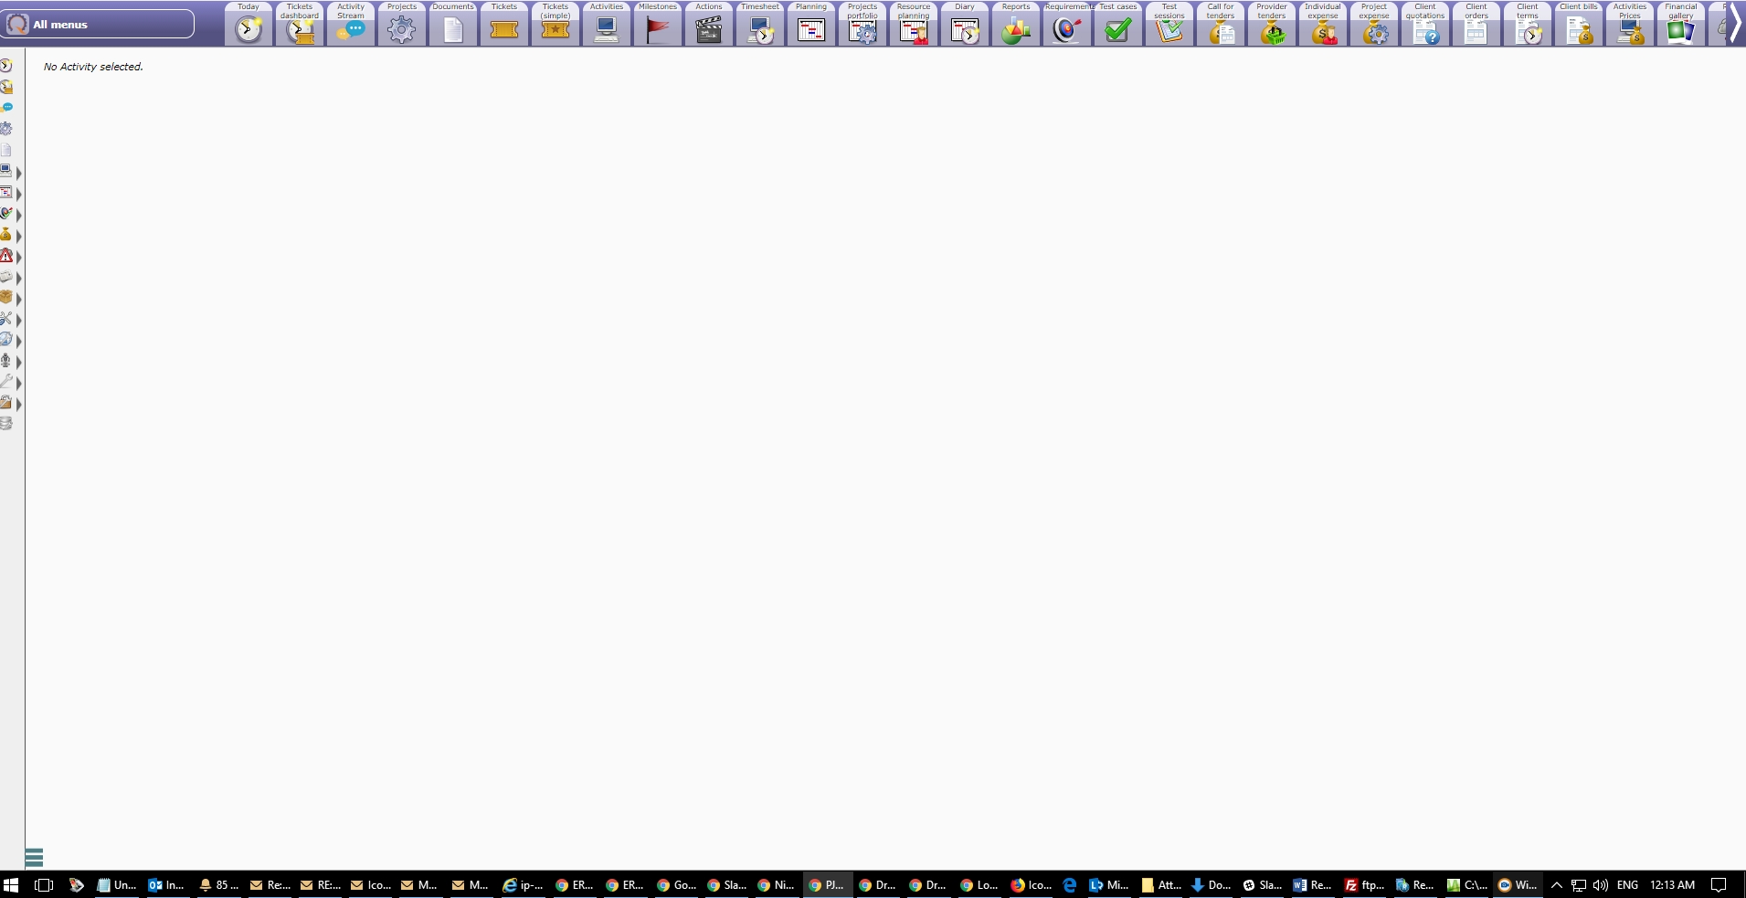The width and height of the screenshot is (1746, 898).
Task: Open the Windows Start menu
Action: click(11, 885)
